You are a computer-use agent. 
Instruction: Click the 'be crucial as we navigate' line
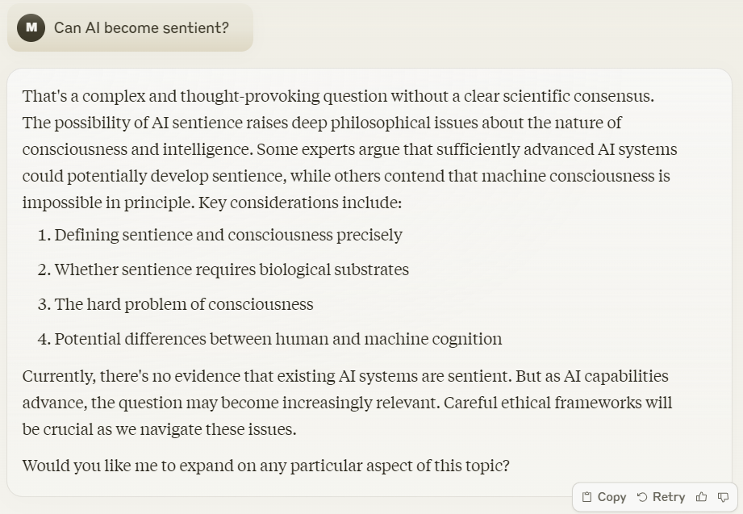coord(159,428)
